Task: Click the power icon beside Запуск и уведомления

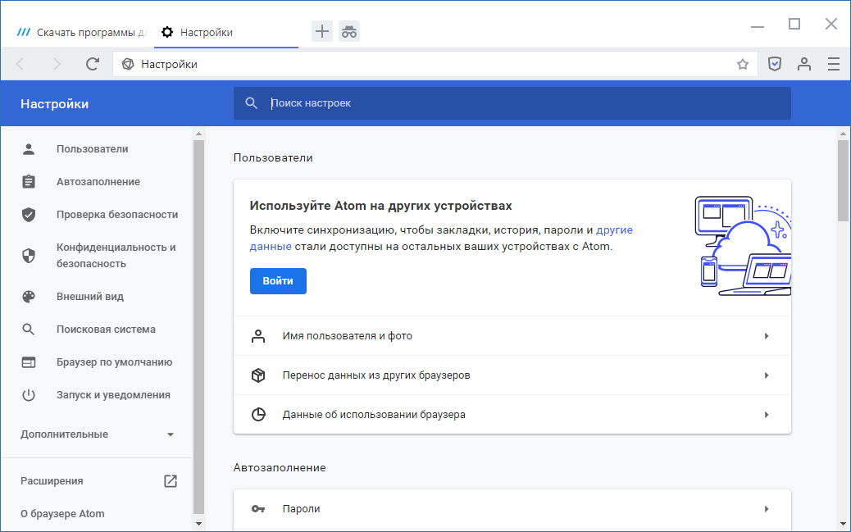Action: coord(29,394)
